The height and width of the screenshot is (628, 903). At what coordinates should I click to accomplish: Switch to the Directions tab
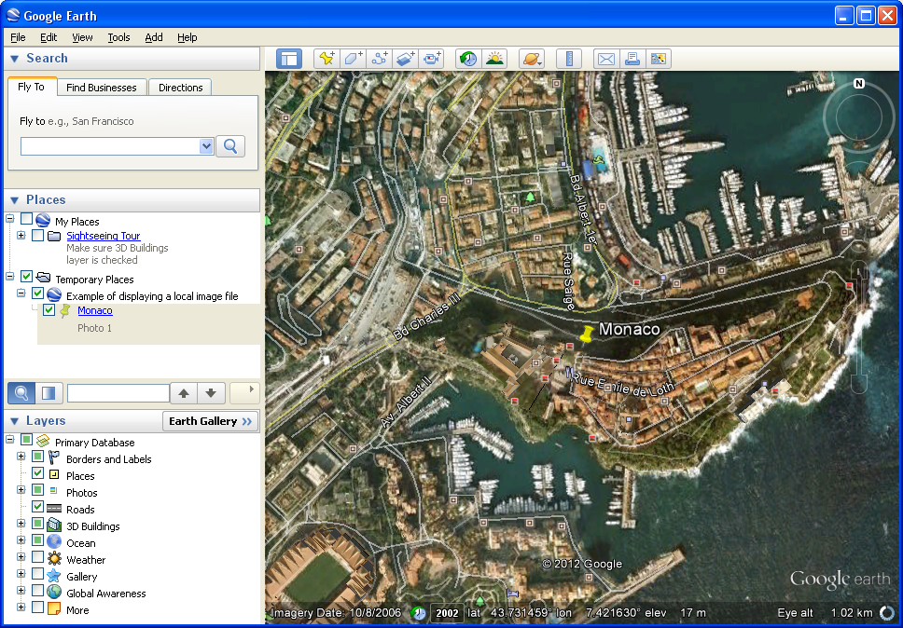pyautogui.click(x=180, y=88)
